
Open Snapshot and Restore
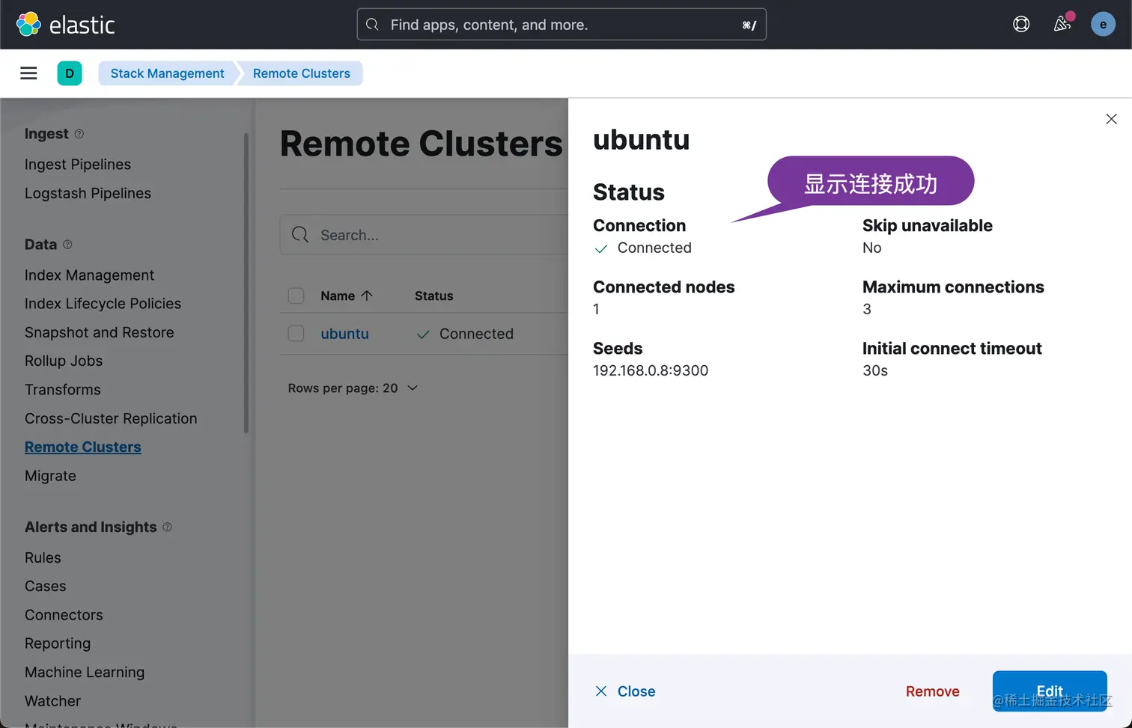pyautogui.click(x=99, y=332)
